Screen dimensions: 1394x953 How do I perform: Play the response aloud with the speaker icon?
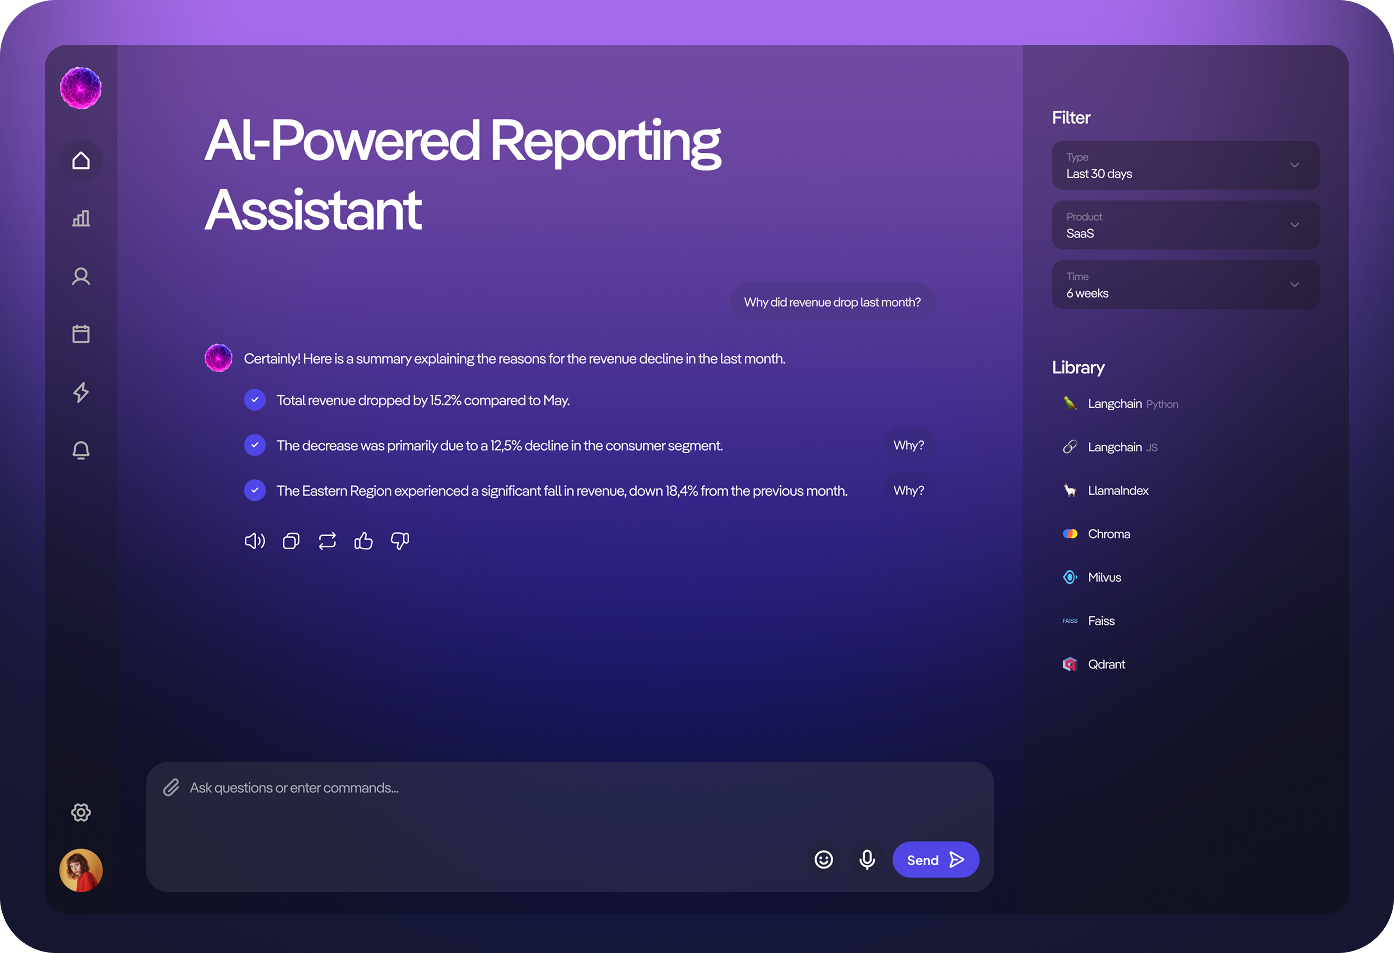(254, 541)
